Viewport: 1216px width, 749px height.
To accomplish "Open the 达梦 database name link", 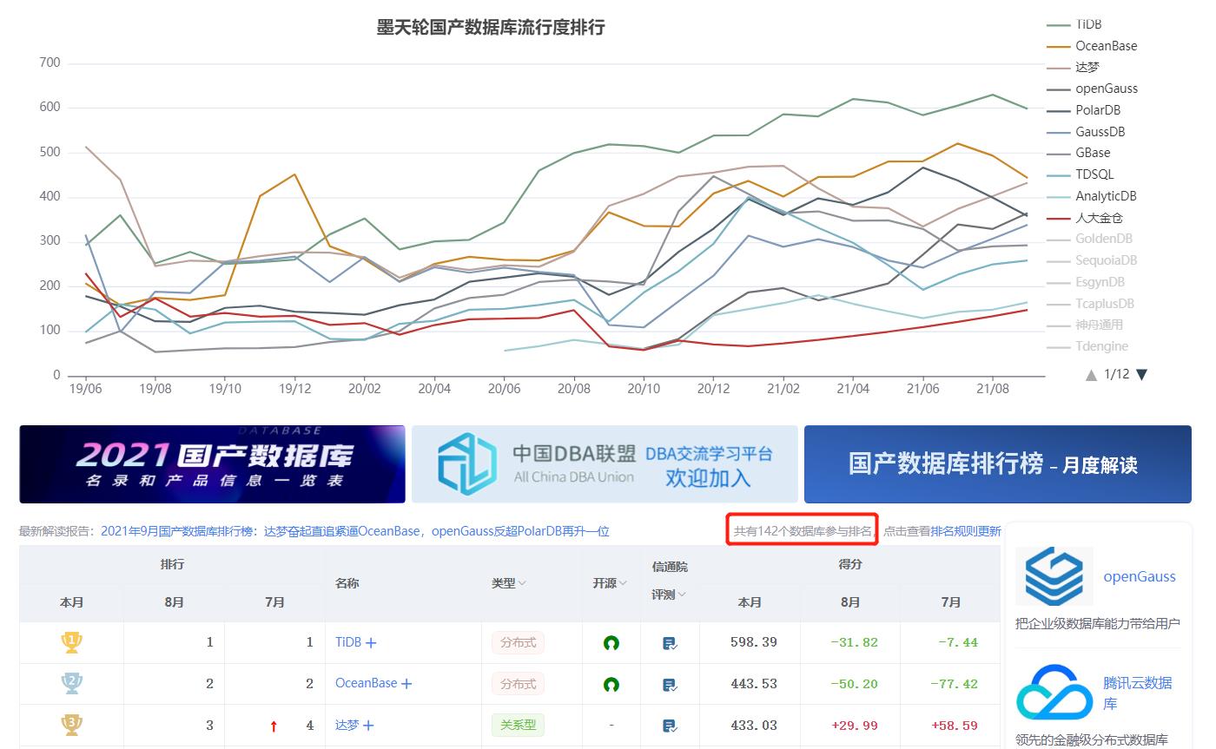I will [x=347, y=726].
